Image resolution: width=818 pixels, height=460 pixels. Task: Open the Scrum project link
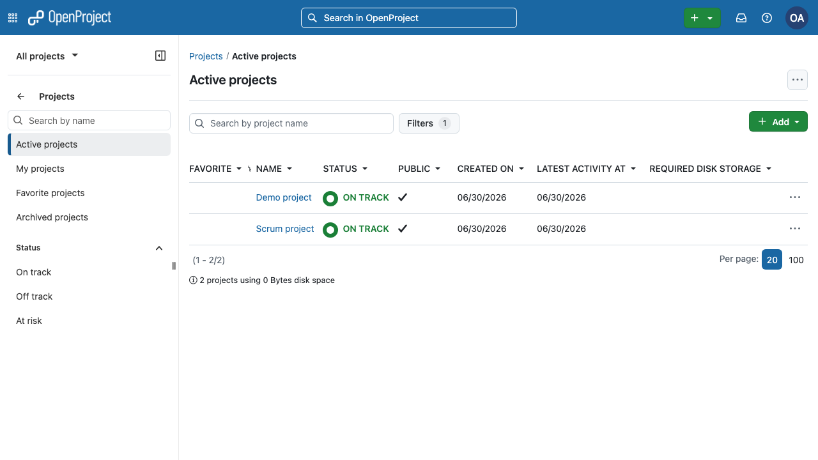point(285,229)
